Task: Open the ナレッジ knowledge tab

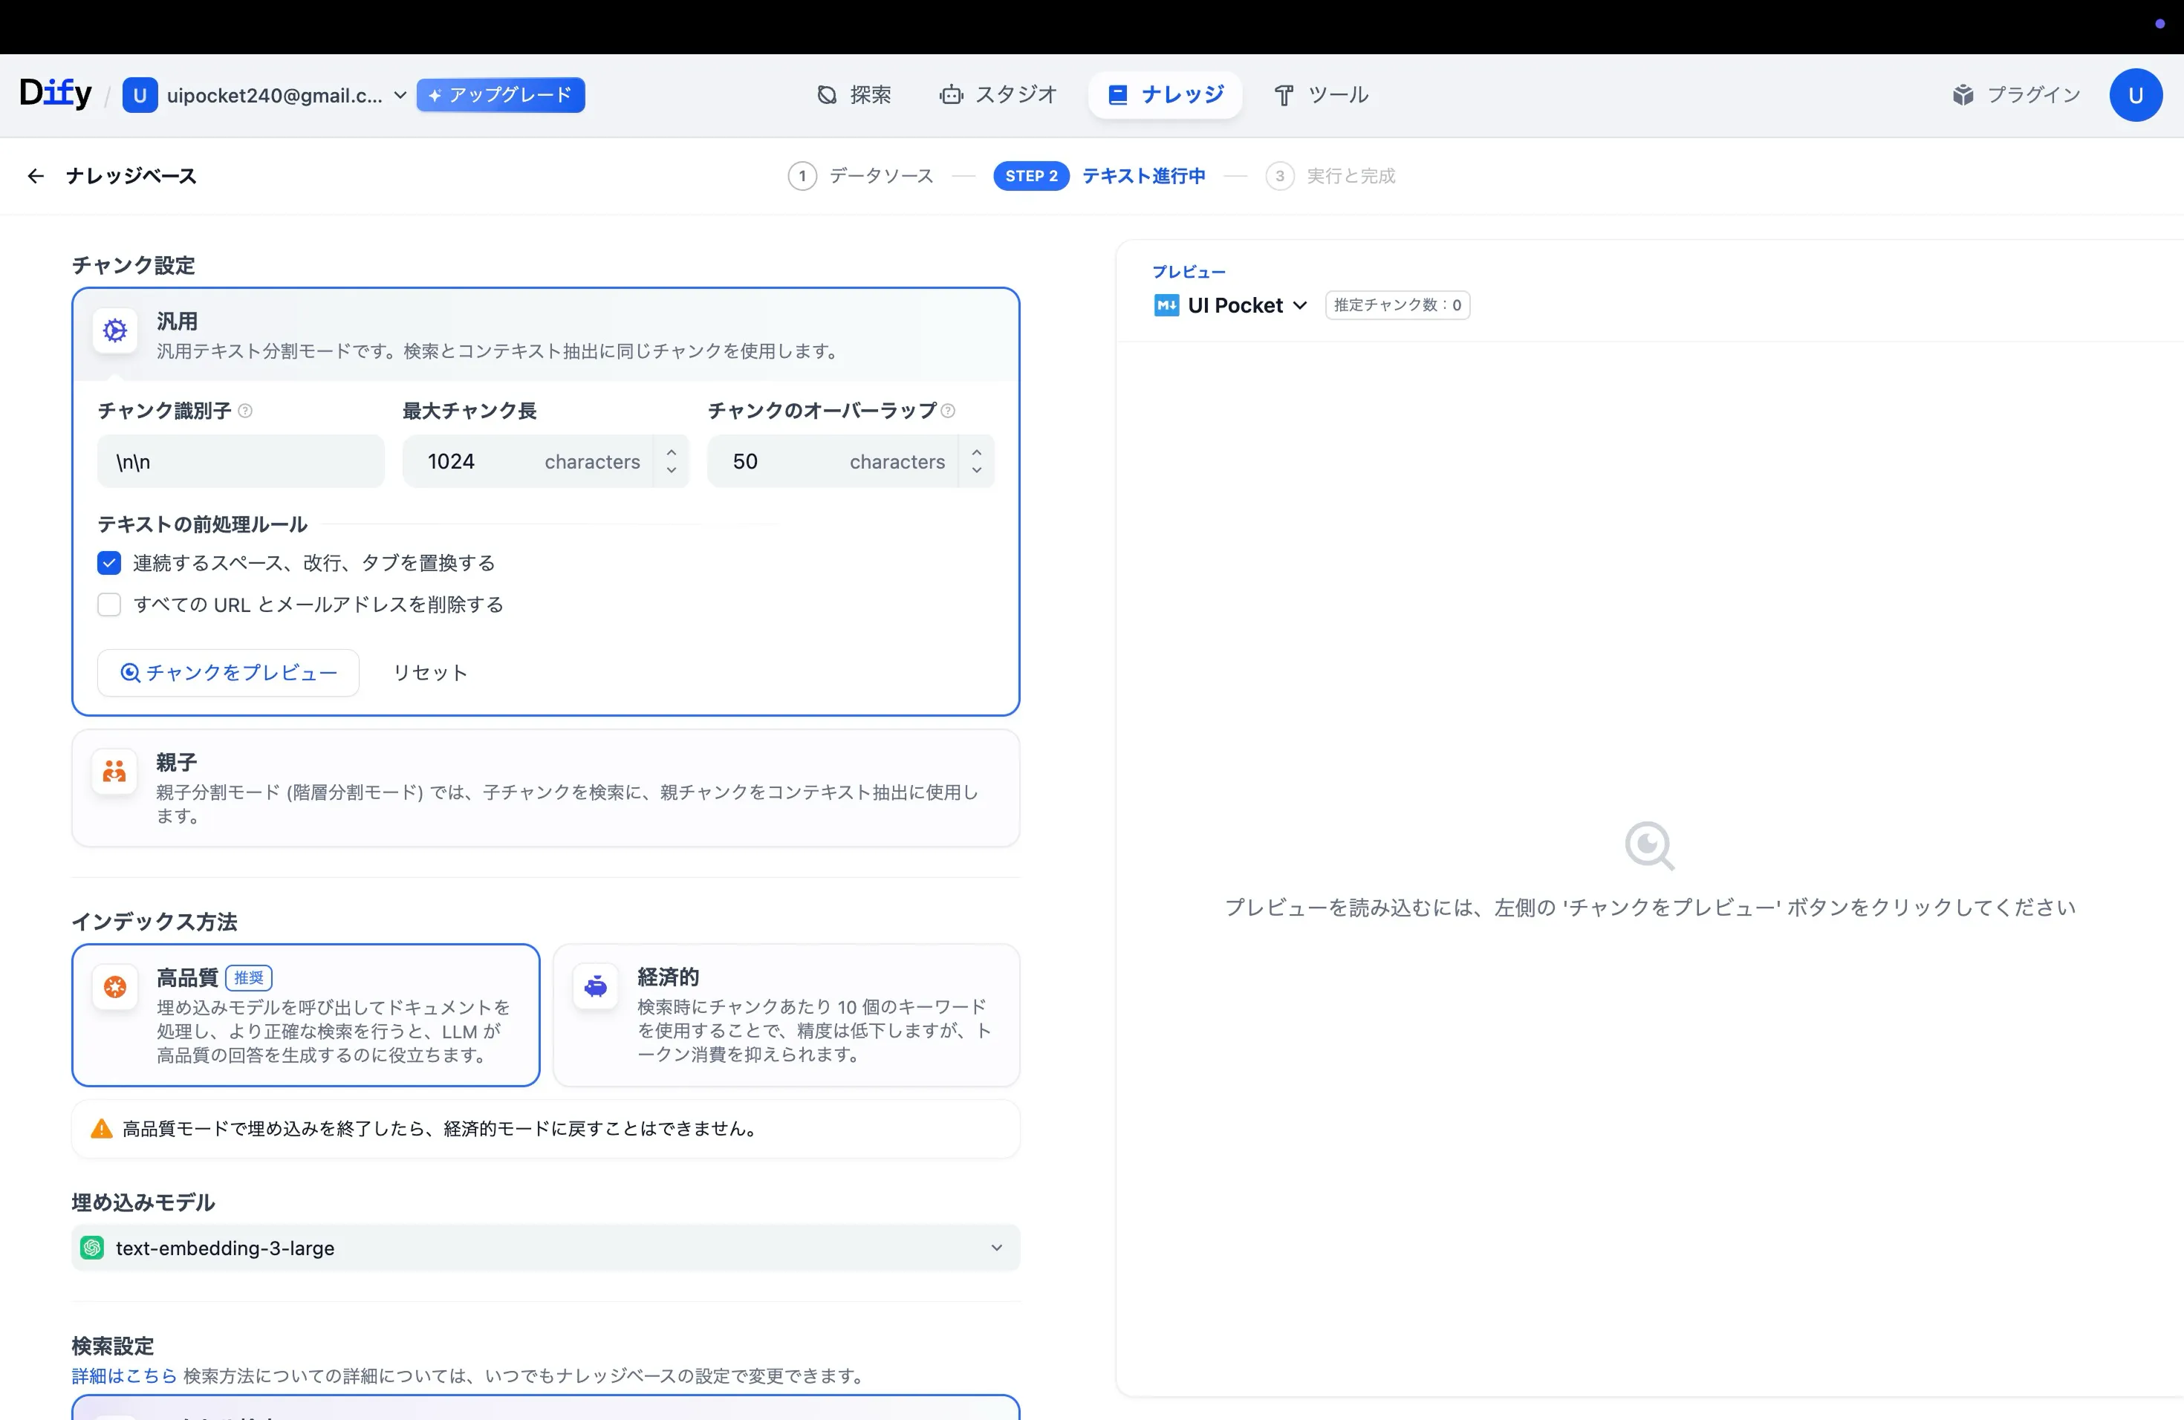Action: pyautogui.click(x=1165, y=95)
